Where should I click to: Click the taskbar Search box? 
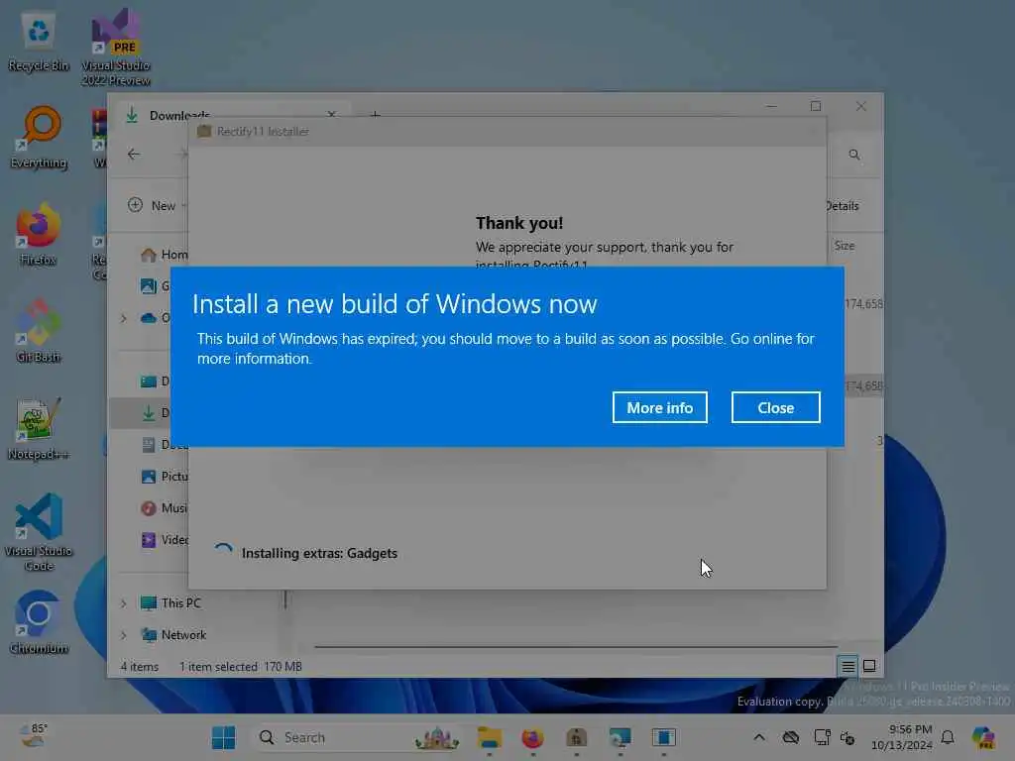357,737
